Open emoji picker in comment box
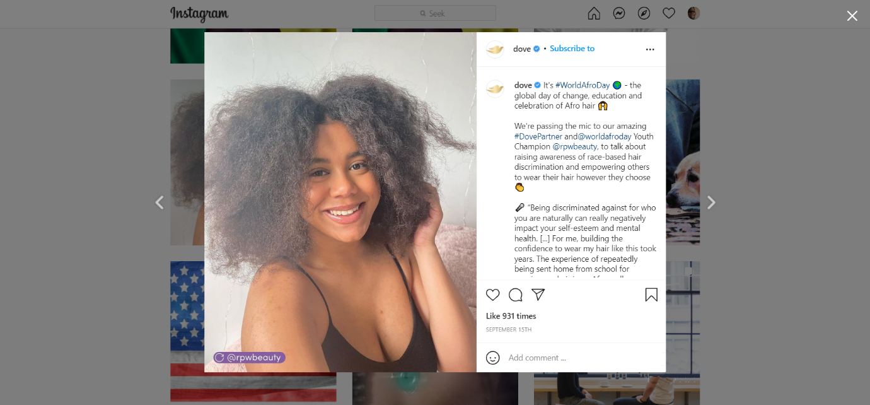 [493, 358]
